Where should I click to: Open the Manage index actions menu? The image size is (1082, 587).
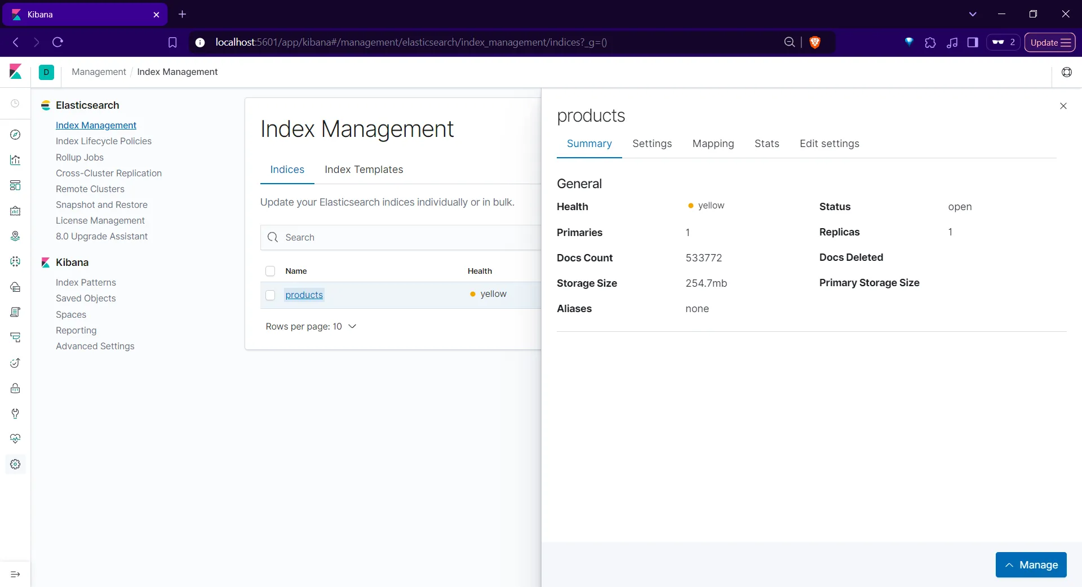click(1031, 565)
